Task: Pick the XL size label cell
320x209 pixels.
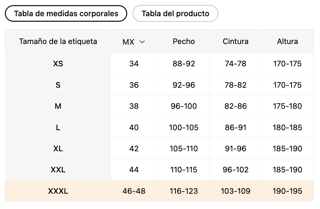Action: (58, 149)
